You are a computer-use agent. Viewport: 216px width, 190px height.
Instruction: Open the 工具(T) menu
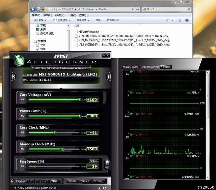(x=72, y=15)
